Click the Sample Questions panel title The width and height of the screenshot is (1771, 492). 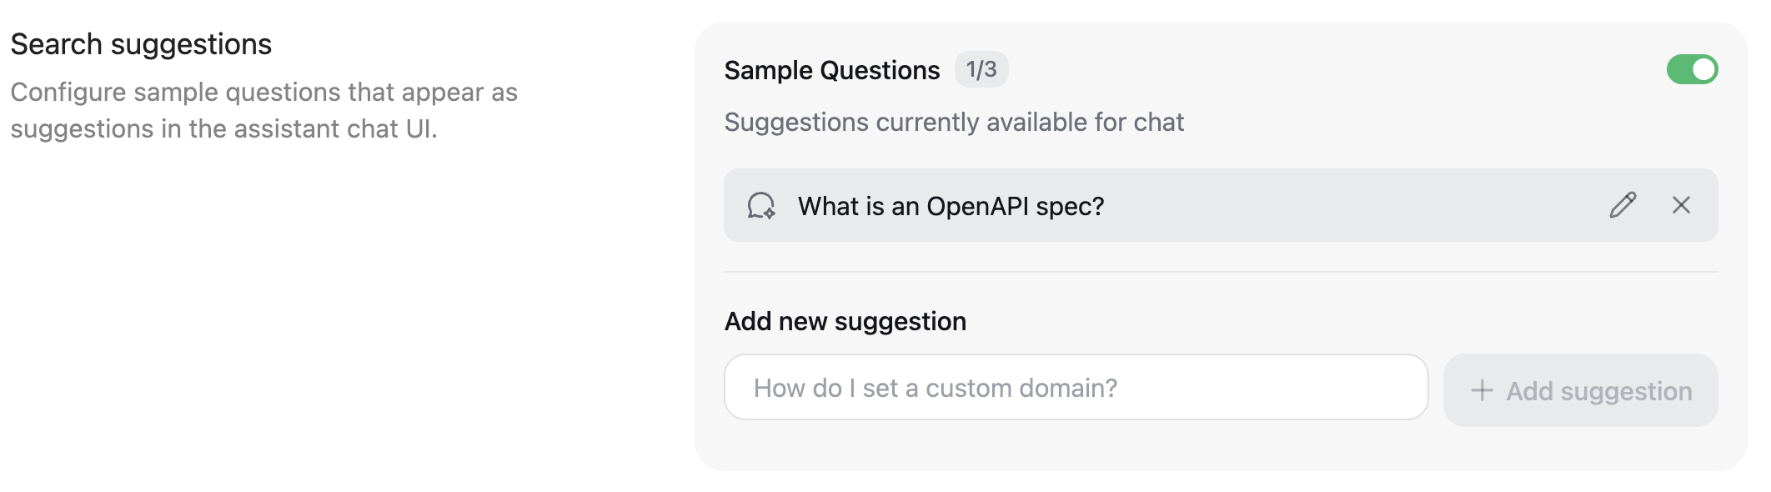(x=832, y=70)
